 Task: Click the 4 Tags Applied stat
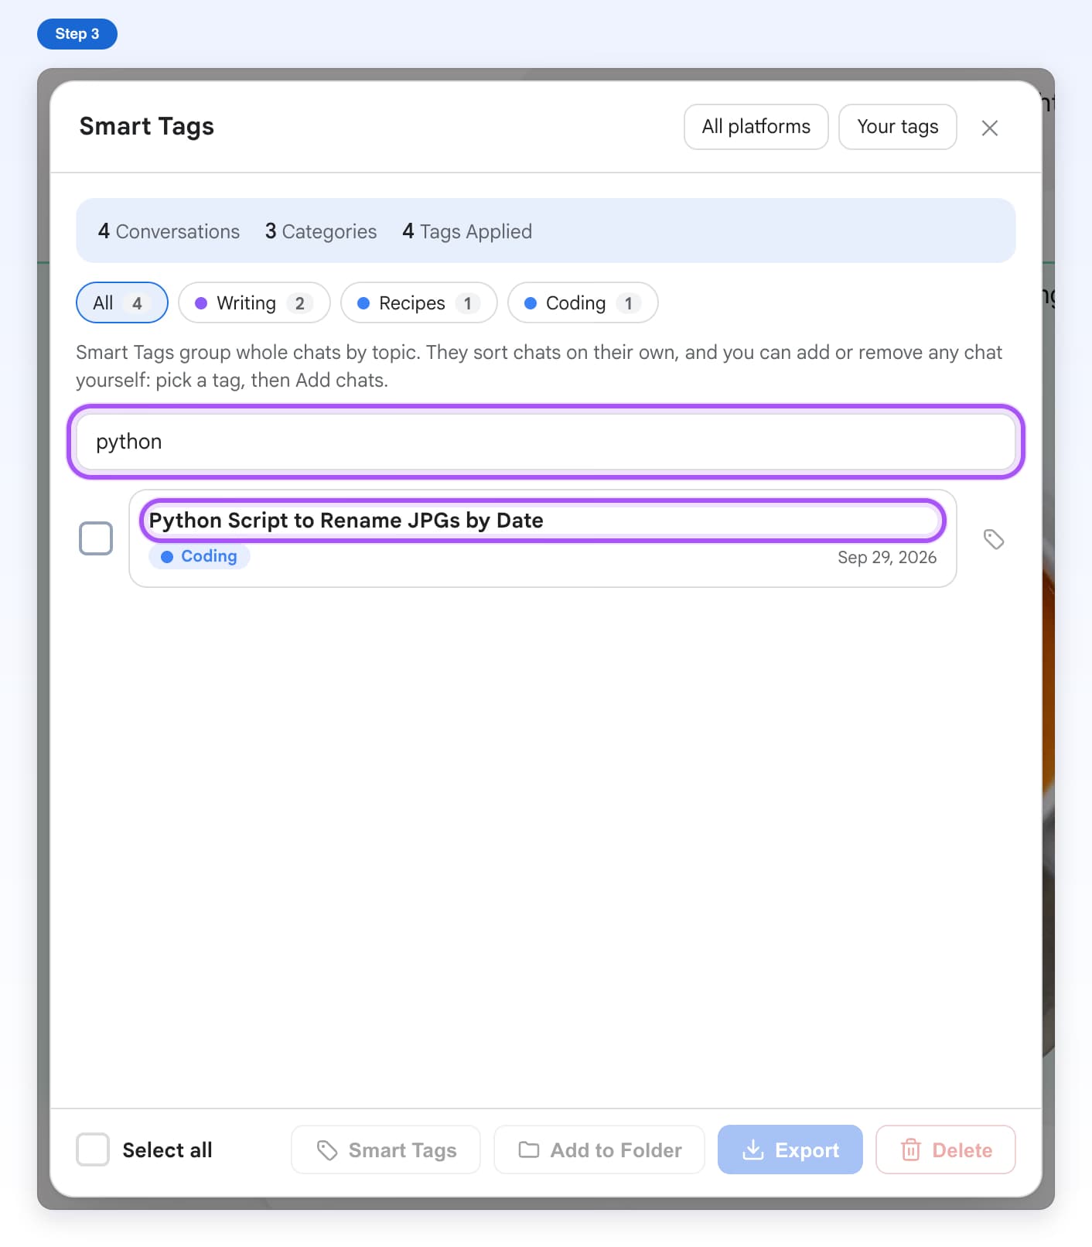tap(467, 231)
